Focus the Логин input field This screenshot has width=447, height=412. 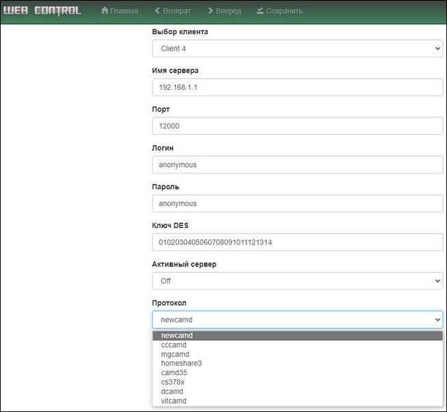(x=297, y=165)
